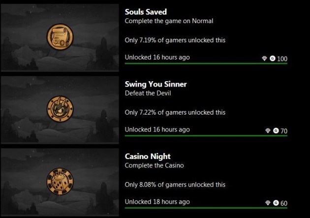Viewport: 310px width, 218px height.
Task: Open the Casino Night achievement title
Action: (147, 156)
